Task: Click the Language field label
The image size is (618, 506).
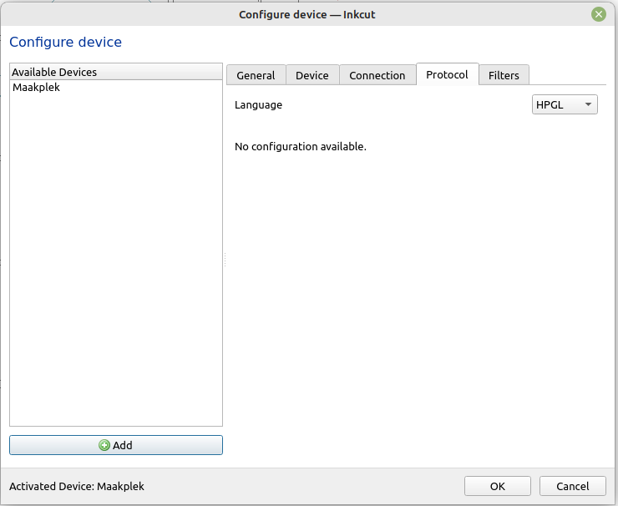Action: 258,105
